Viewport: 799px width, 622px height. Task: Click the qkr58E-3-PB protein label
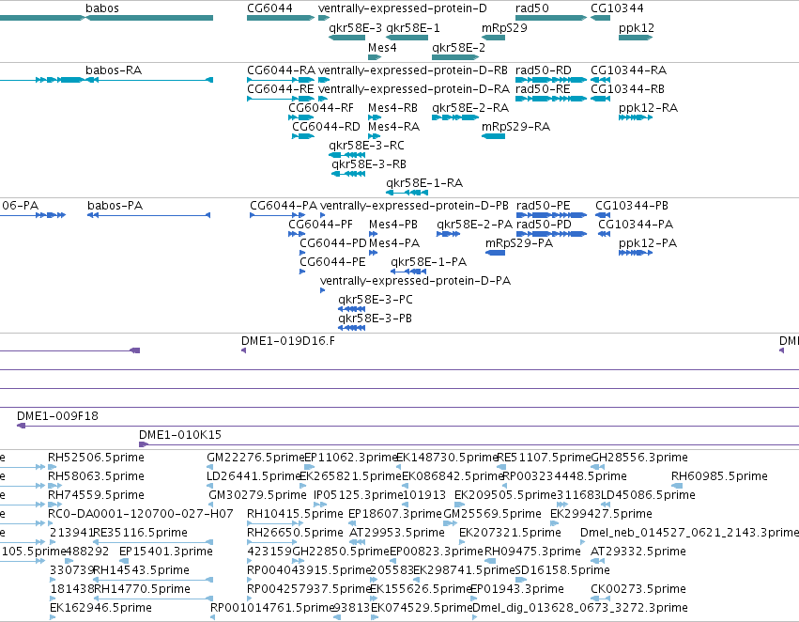click(x=375, y=319)
